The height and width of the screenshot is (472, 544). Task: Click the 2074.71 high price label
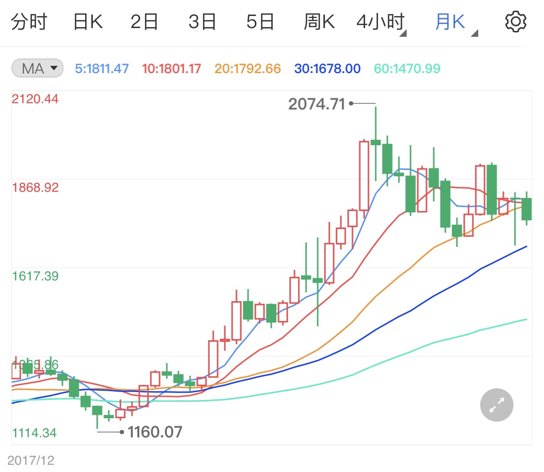tap(318, 103)
